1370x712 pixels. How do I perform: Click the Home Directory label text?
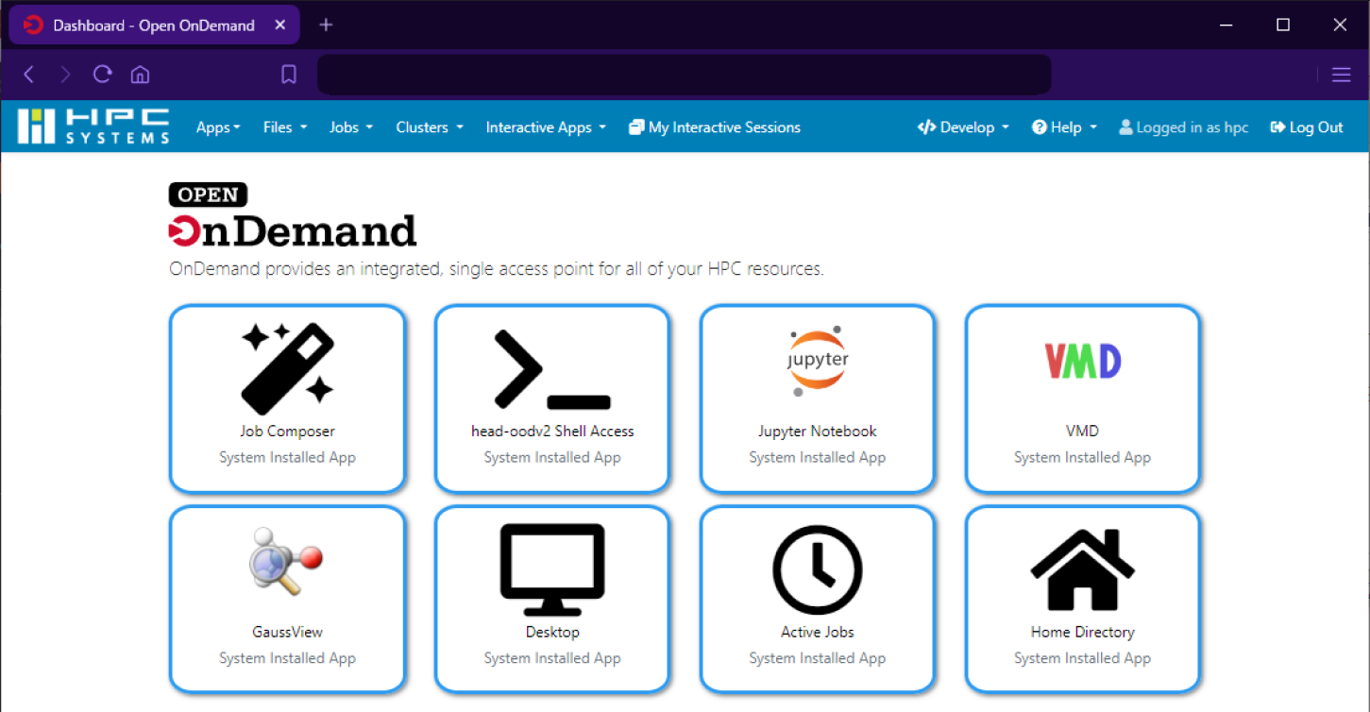click(1082, 632)
